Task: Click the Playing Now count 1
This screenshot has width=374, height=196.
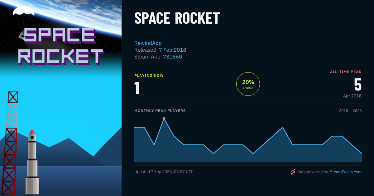Action: coord(137,88)
